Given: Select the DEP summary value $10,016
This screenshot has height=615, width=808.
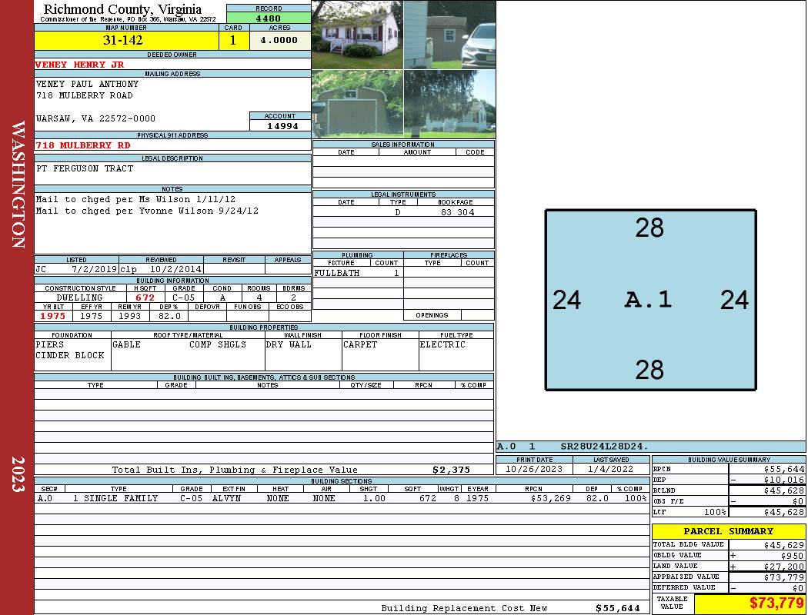Looking at the screenshot, I should tap(784, 480).
